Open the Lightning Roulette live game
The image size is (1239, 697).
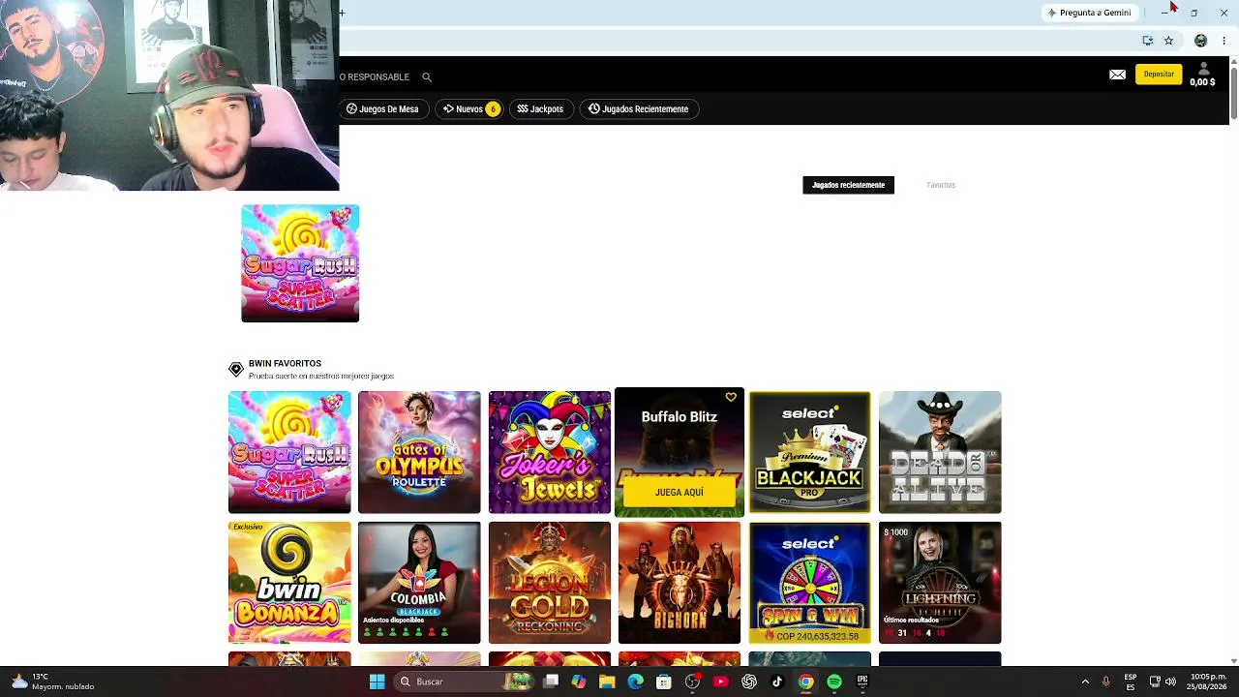[x=940, y=583]
